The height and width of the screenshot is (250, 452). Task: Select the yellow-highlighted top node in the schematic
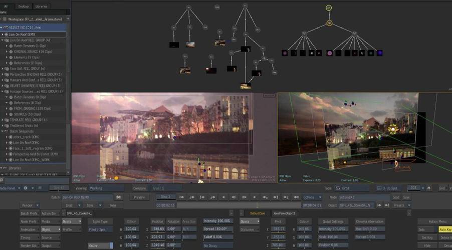tap(329, 8)
